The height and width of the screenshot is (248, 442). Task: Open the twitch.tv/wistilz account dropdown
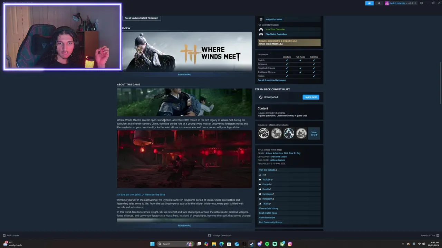click(401, 3)
